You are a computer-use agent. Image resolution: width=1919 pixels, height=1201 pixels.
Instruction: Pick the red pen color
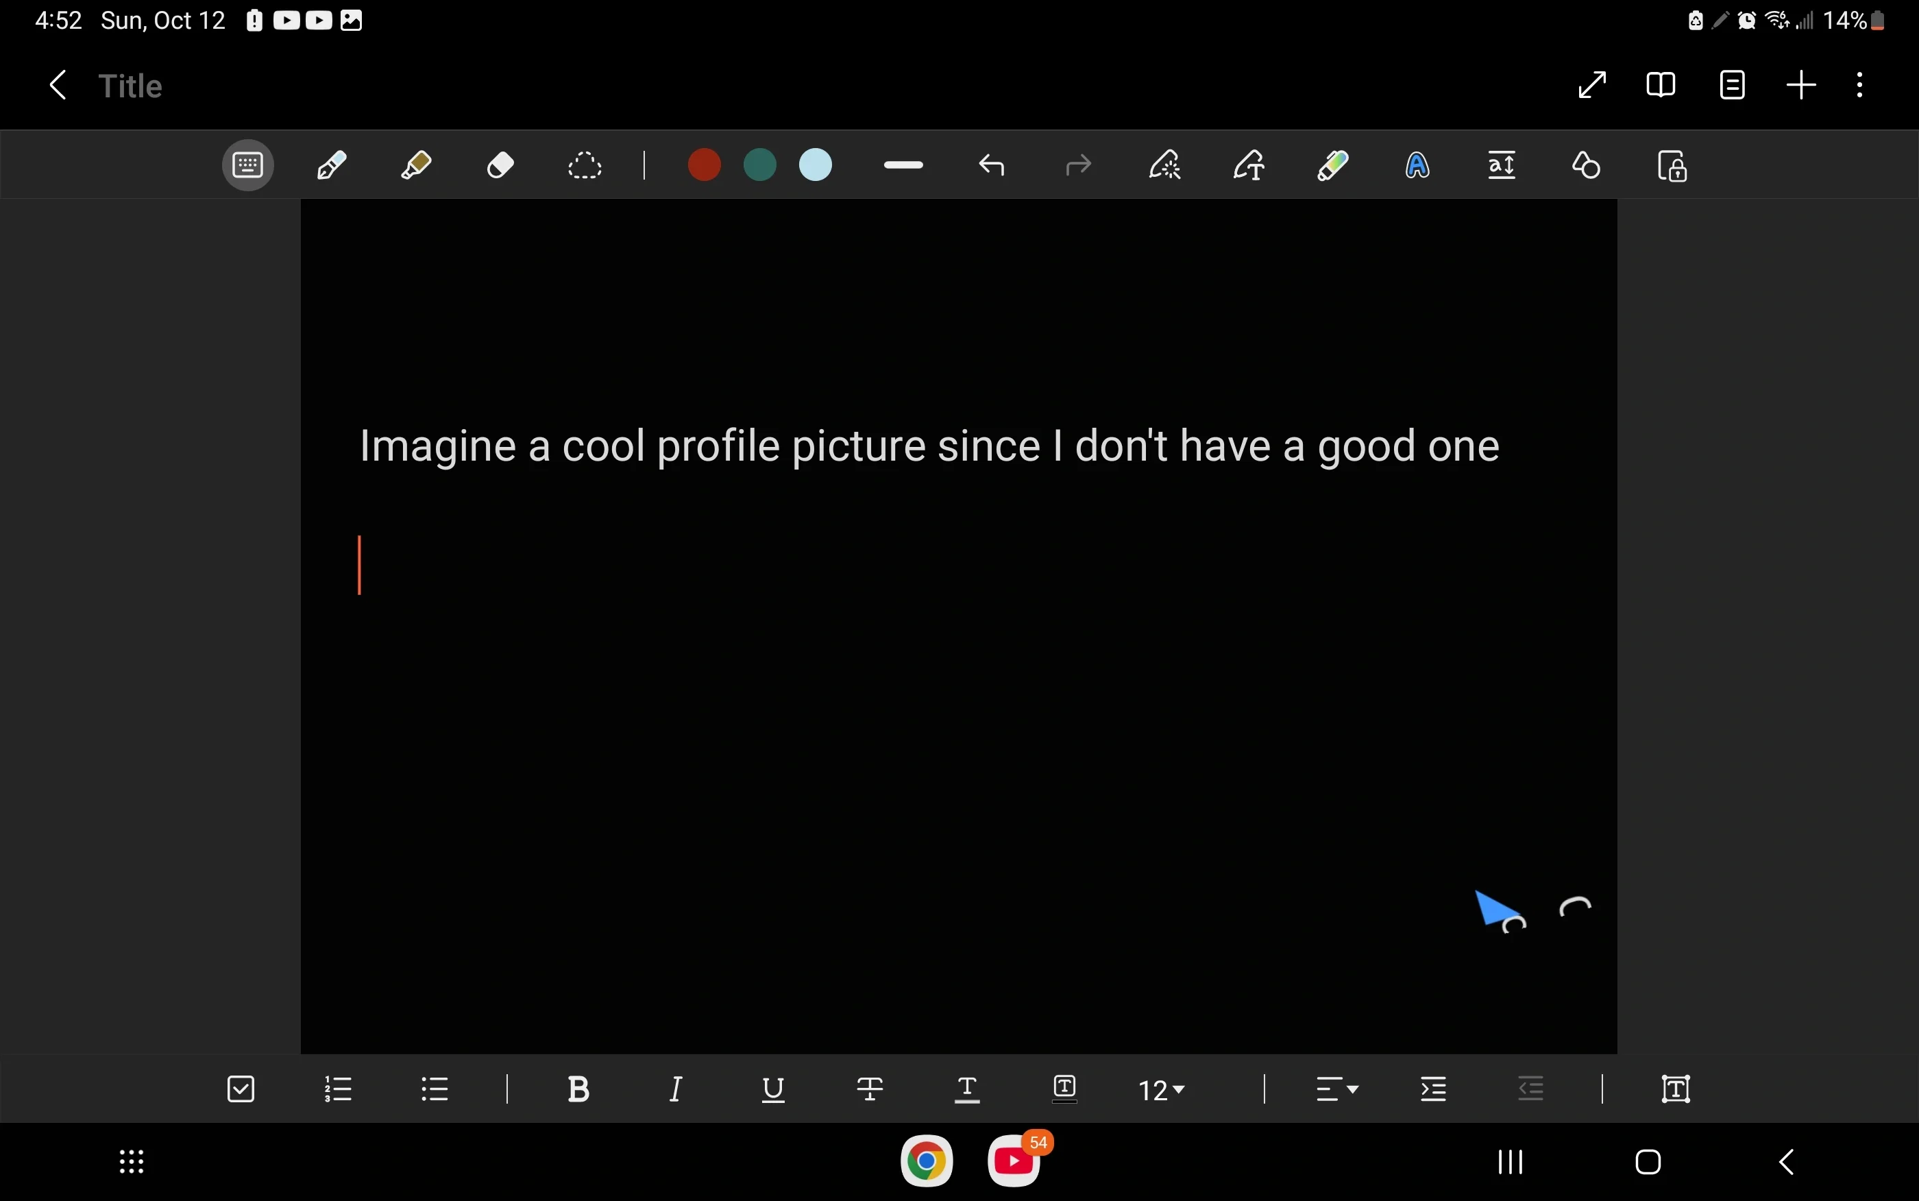705,165
